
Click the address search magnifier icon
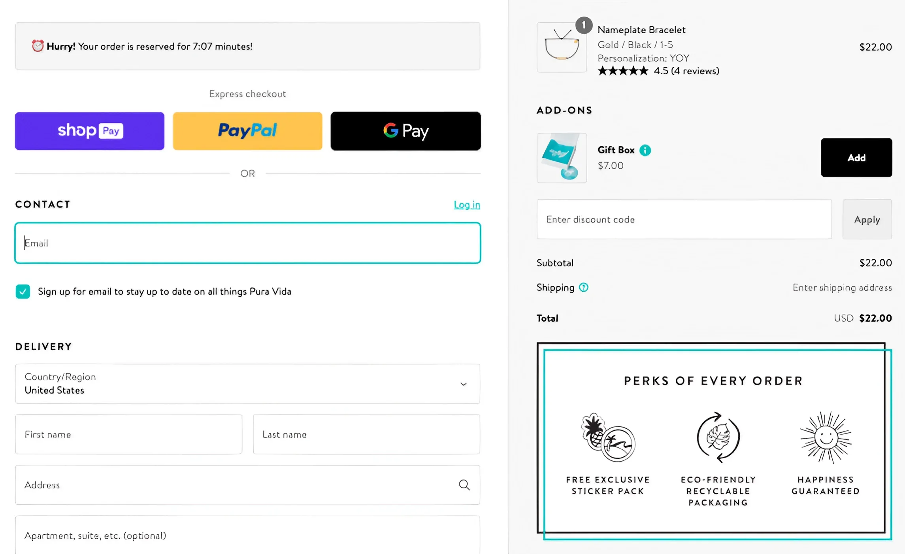coord(464,485)
